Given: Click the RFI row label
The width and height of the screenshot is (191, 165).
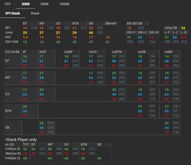Looking at the screenshot, I should [x=8, y=28].
